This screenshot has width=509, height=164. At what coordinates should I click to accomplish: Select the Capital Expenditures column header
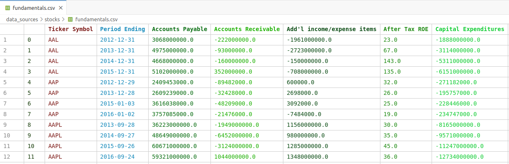tap(470, 29)
